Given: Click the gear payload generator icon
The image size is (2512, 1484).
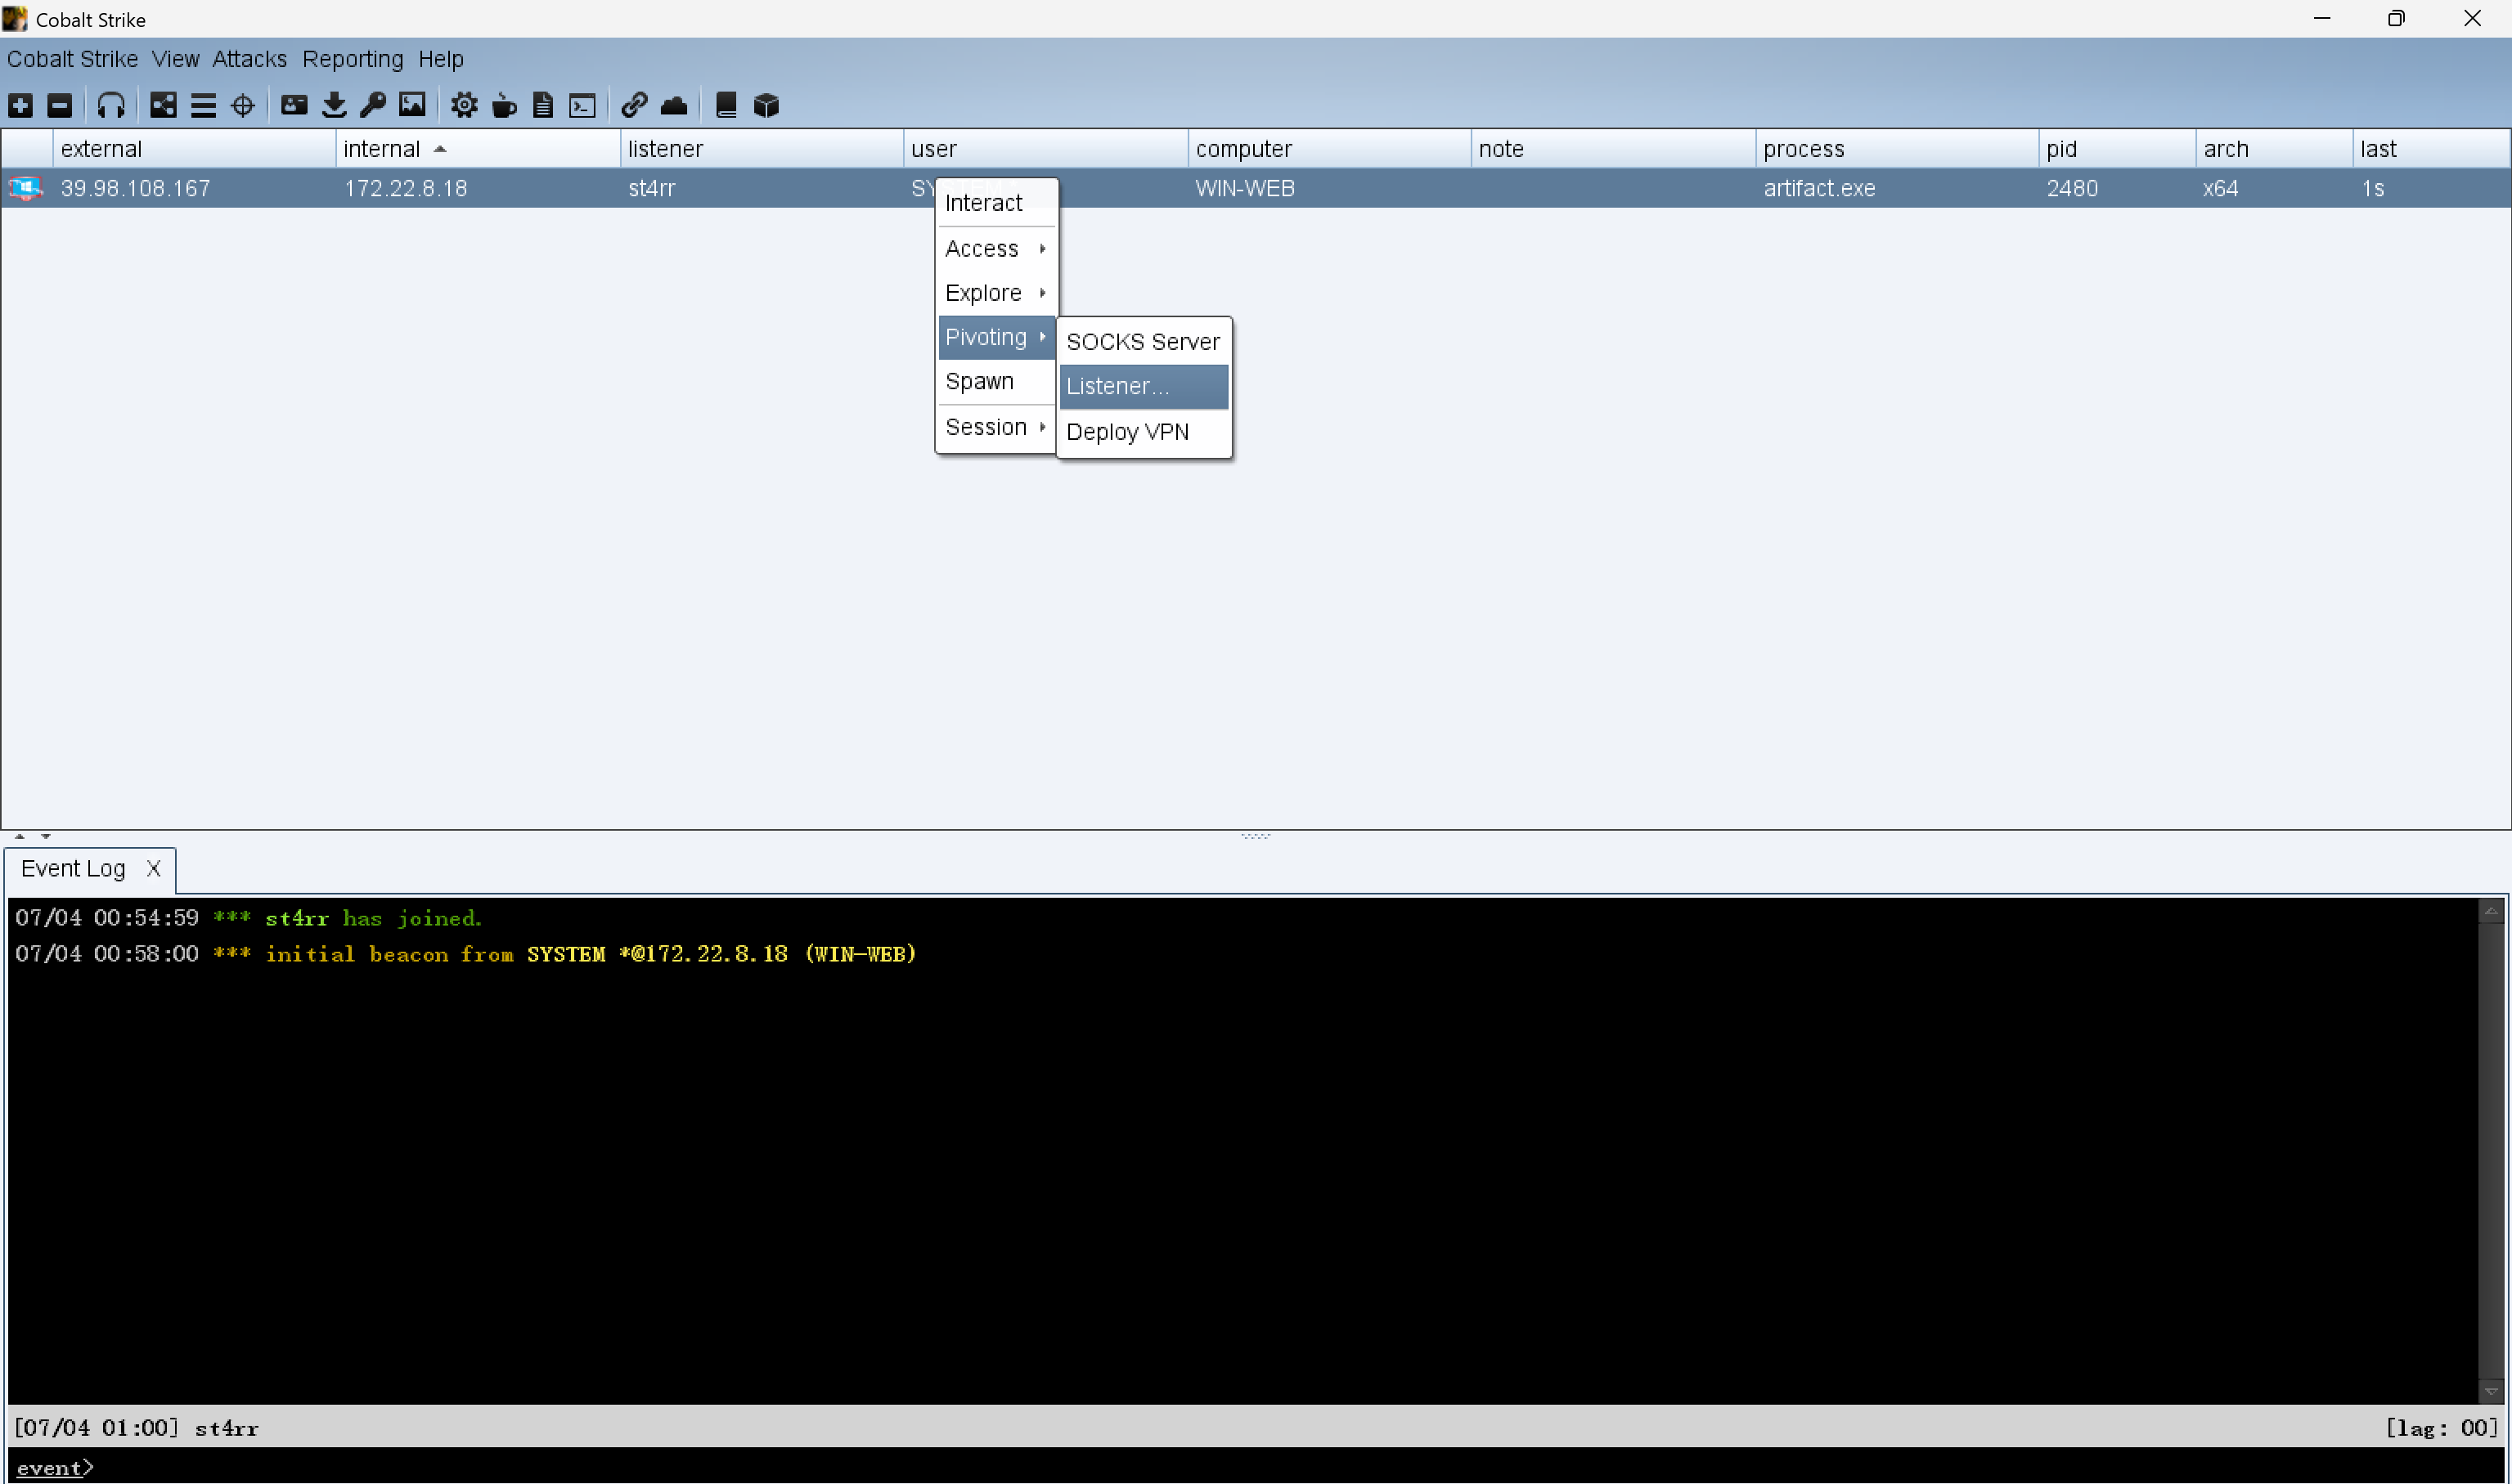Looking at the screenshot, I should click(x=464, y=105).
